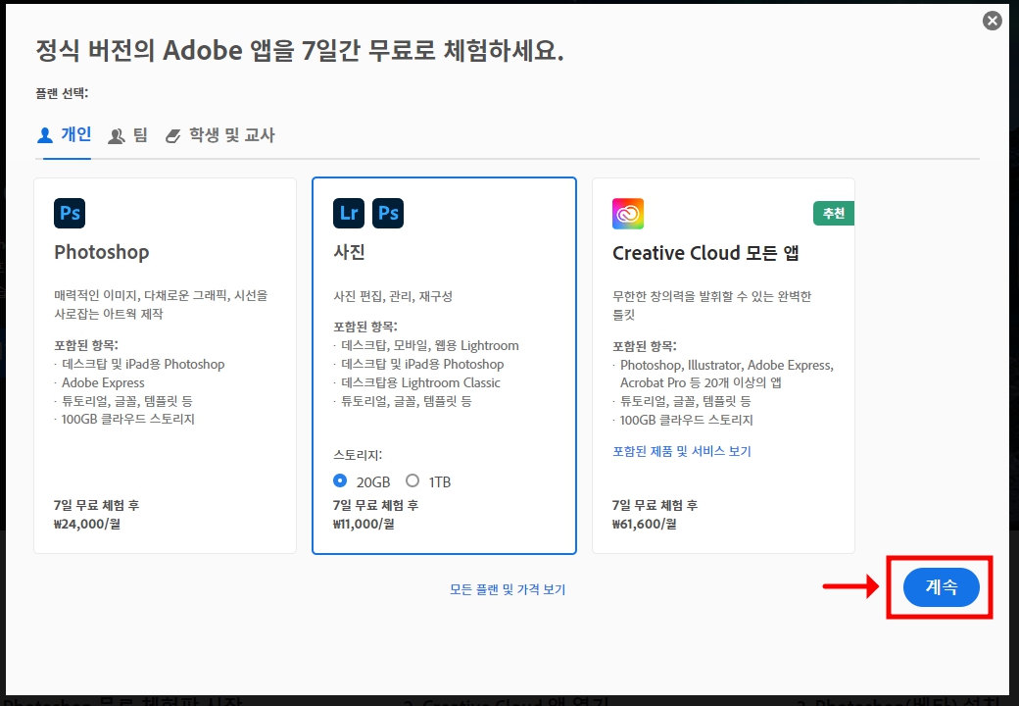
Task: Click the 사진 편집, 관리, 재구성 description
Action: (393, 296)
